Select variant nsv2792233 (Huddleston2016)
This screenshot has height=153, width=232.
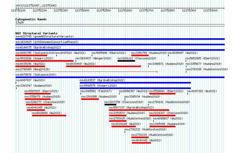[x=152, y=135]
